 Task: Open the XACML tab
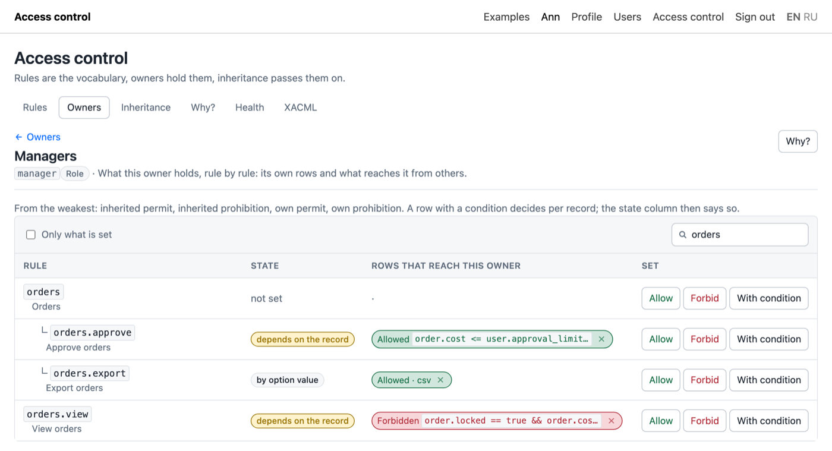[x=300, y=108]
